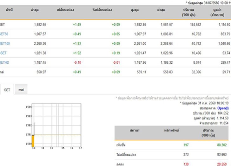
Task: Click SET last value 1,582.55
Action: coord(40,25)
